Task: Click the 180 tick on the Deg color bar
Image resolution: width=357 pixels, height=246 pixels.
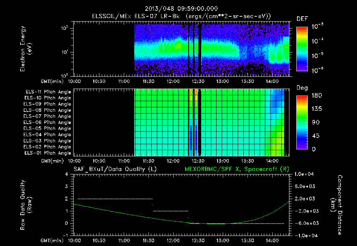Action: (317, 96)
